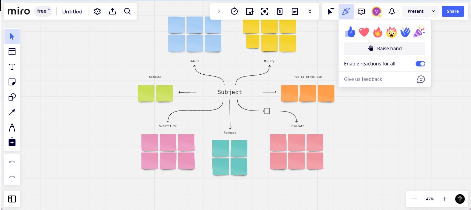Zoom out with minus button

click(415, 199)
